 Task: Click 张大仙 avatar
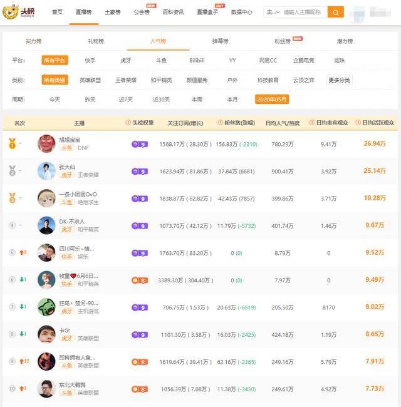click(46, 171)
